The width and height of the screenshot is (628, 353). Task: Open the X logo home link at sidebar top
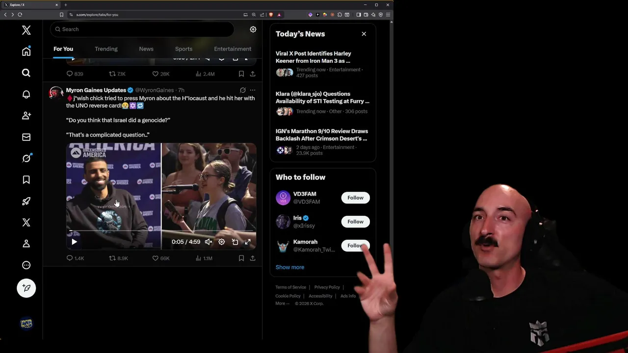(x=26, y=30)
